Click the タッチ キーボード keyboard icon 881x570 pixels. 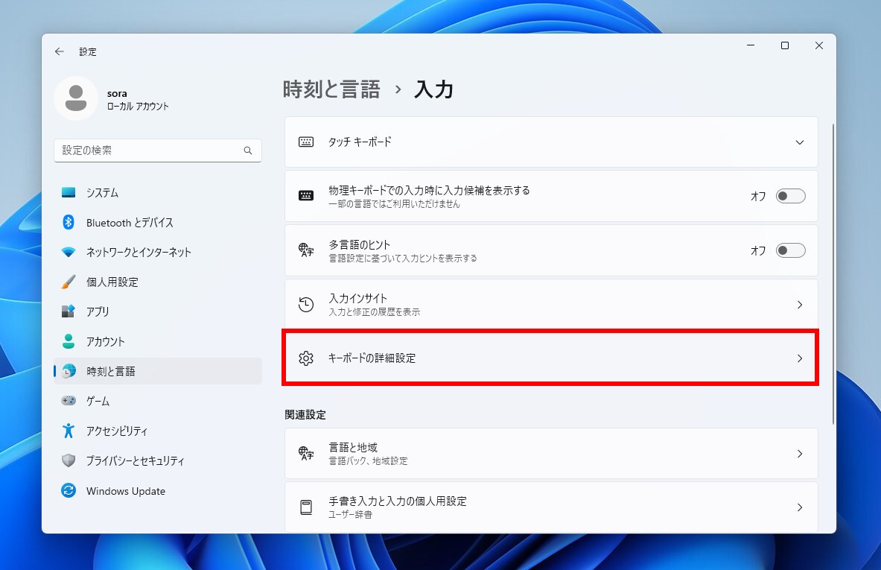pyautogui.click(x=306, y=142)
